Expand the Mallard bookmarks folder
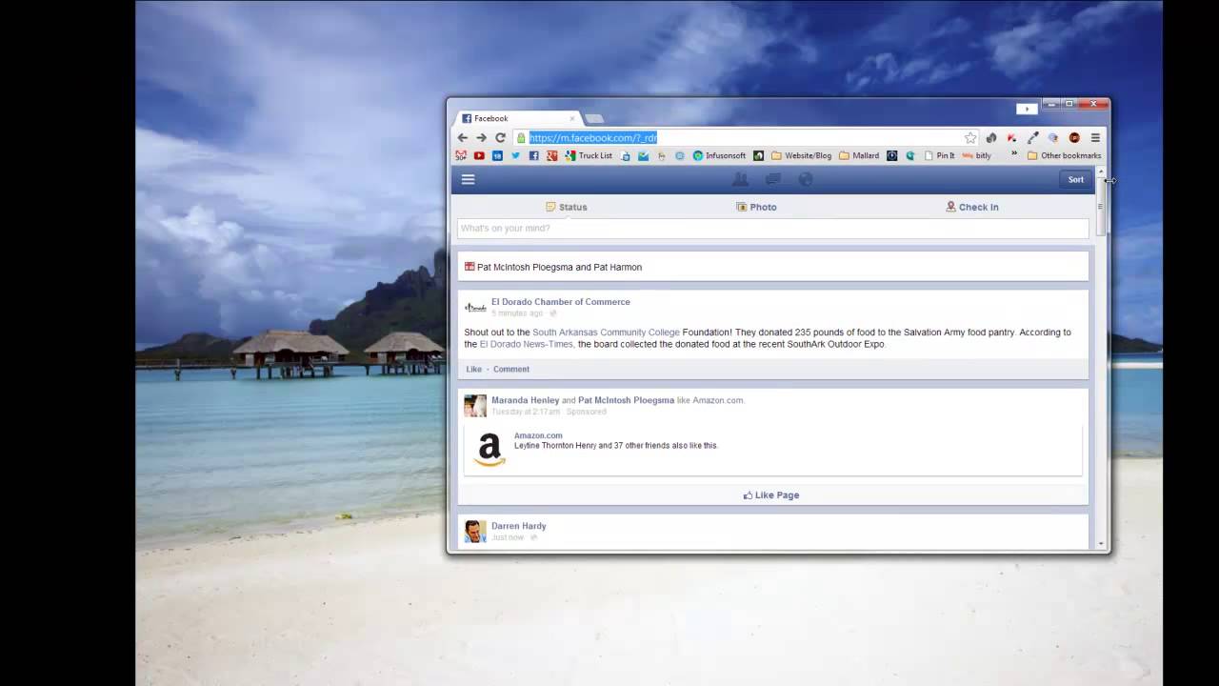Viewport: 1219px width, 686px height. coord(859,155)
